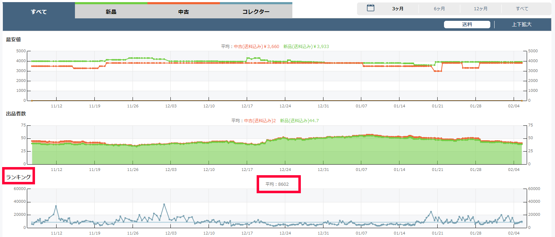This screenshot has width=555, height=237.
Task: Click 新品(送料込み)44.7 seller count legend
Action: point(299,121)
